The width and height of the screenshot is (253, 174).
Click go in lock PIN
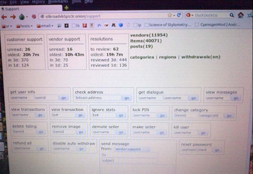coord(162,116)
